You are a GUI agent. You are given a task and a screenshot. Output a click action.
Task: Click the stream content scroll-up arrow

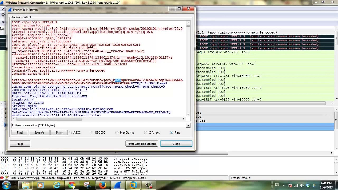(188, 22)
